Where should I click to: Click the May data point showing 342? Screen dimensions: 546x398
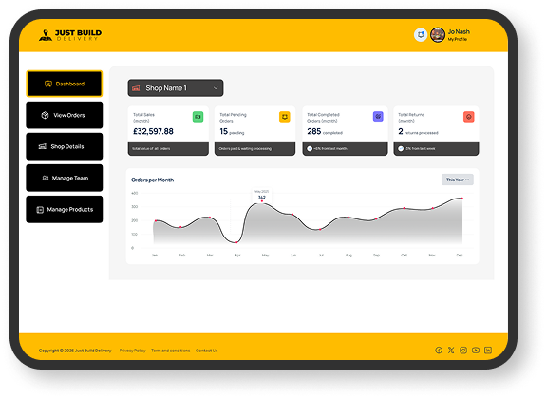(262, 201)
